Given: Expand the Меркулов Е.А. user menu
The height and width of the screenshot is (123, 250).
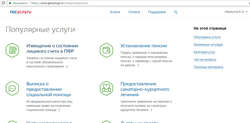Looking at the screenshot, I should point(236,12).
